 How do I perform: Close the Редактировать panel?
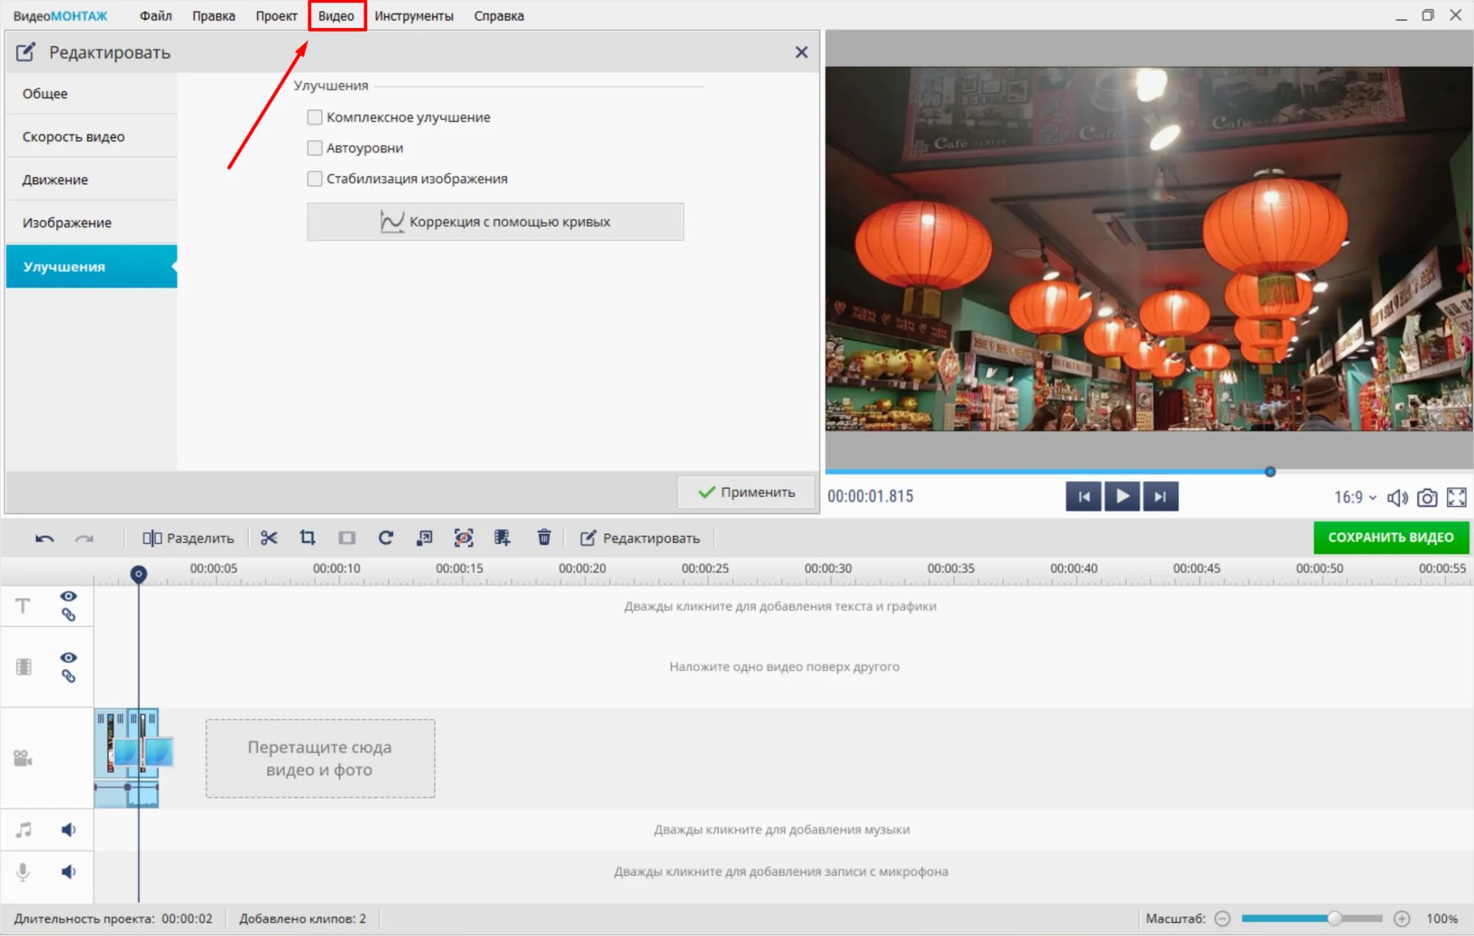pos(802,52)
